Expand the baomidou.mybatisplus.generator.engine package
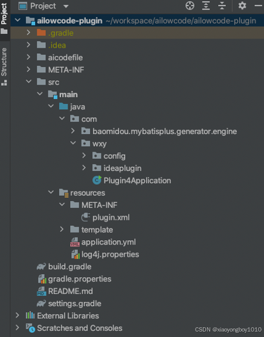This screenshot has height=337, width=264. [73, 131]
